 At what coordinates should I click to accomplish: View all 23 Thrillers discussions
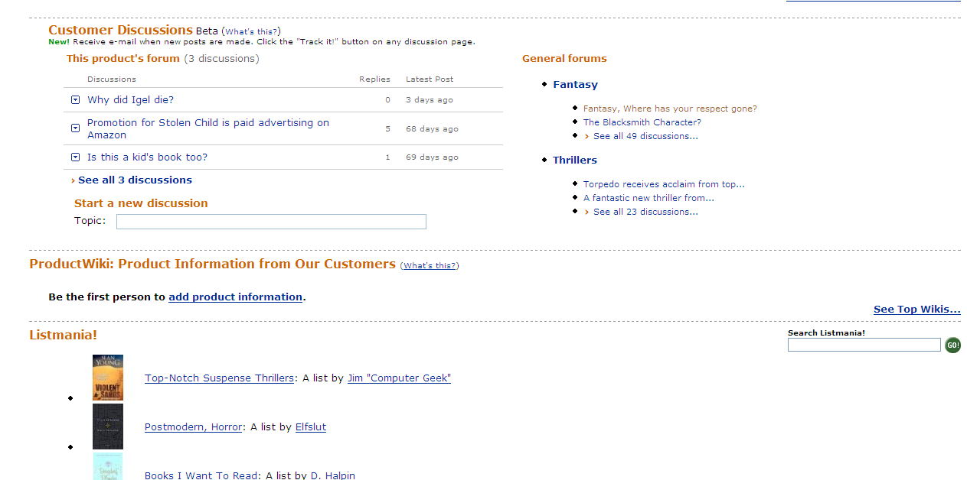(x=645, y=212)
